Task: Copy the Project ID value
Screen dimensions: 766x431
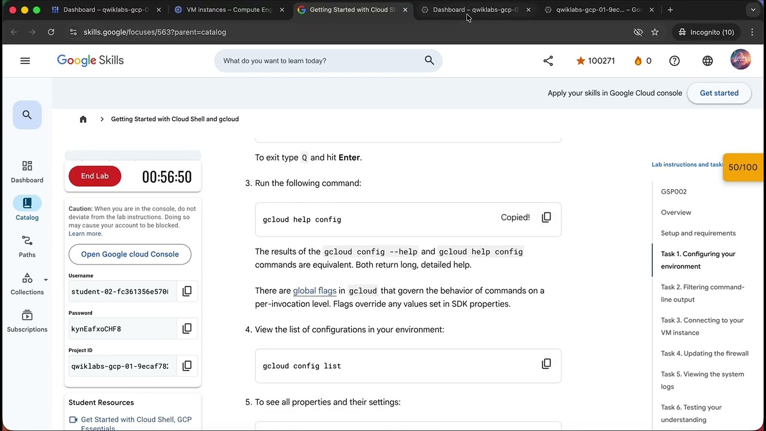Action: pos(187,366)
